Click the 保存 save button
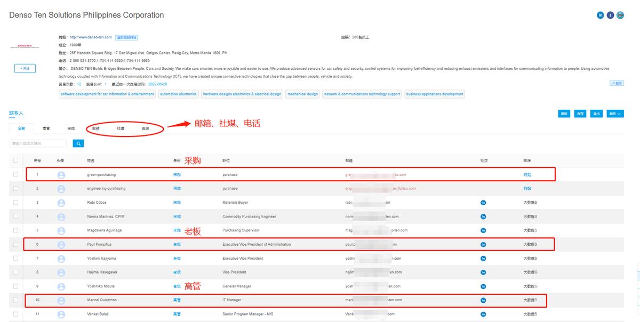The width and height of the screenshot is (640, 322). click(x=580, y=114)
